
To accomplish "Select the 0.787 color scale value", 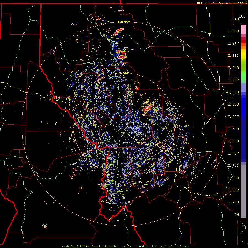I will (233, 80).
